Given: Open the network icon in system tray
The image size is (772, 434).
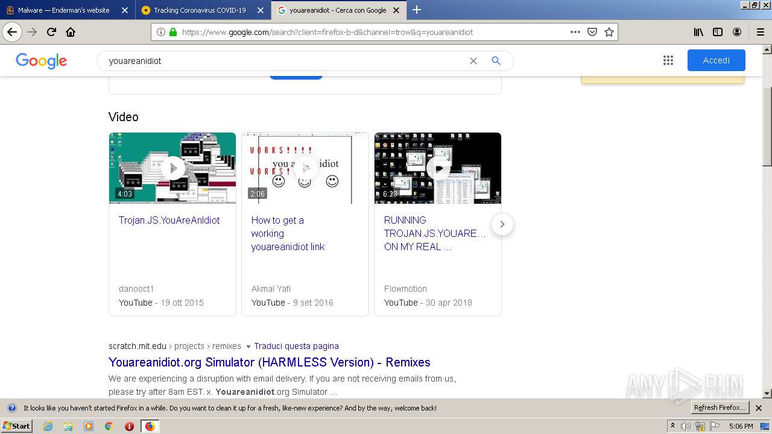Looking at the screenshot, I should tap(700, 426).
